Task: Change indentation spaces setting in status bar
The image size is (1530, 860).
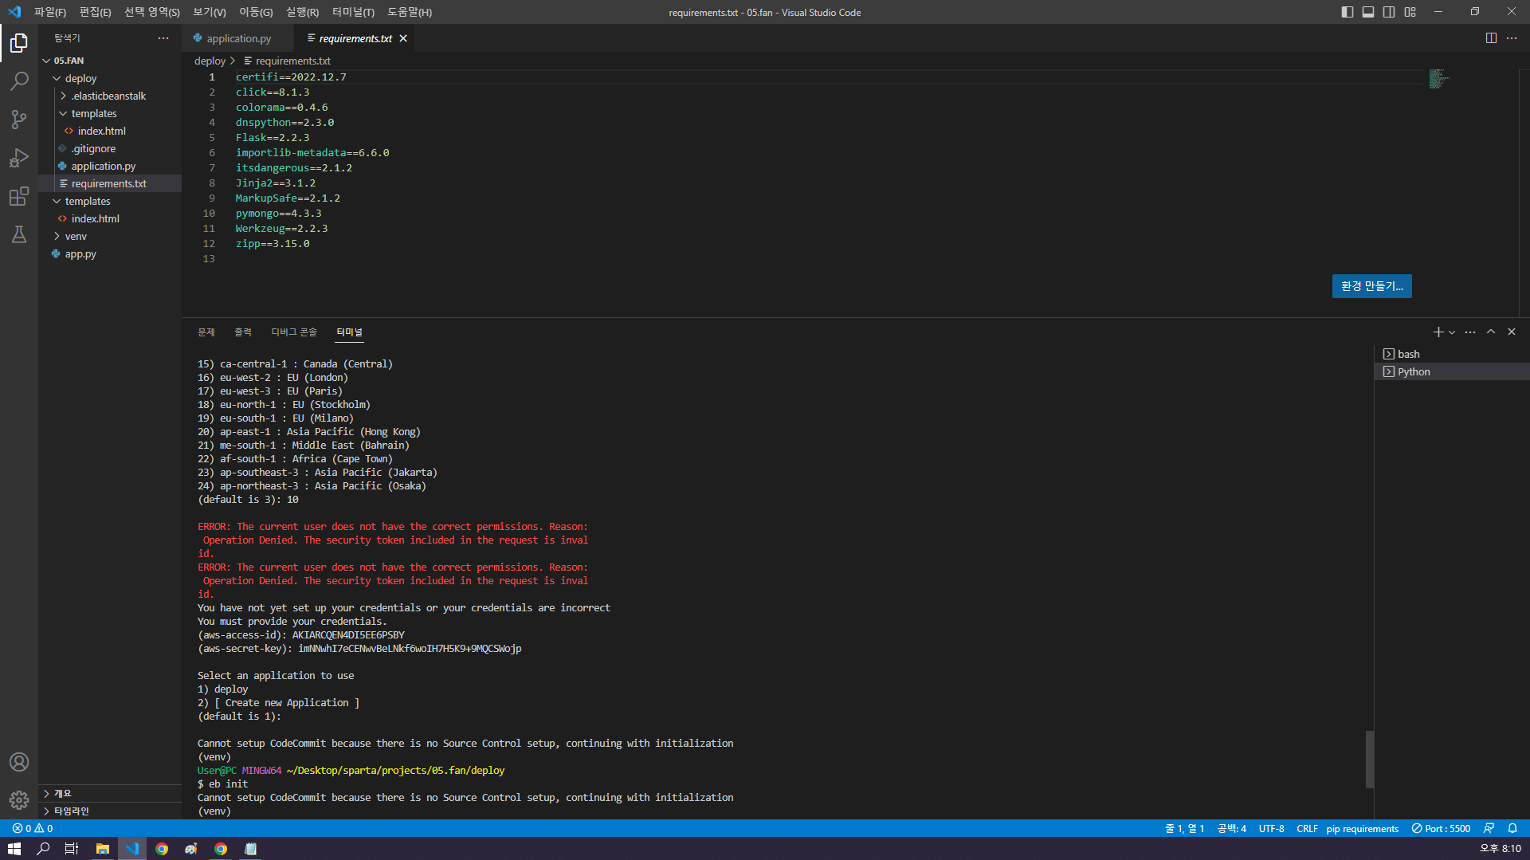Action: click(x=1232, y=828)
